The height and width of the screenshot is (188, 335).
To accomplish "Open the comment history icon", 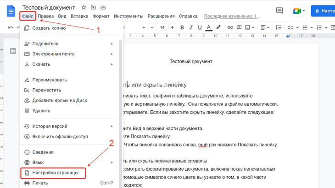I will 279,10.
